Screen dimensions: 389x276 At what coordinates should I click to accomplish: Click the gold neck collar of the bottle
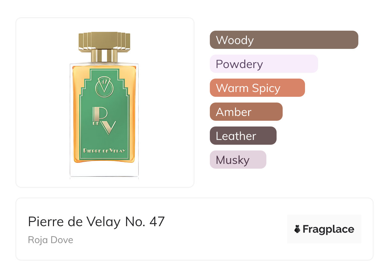(104, 56)
